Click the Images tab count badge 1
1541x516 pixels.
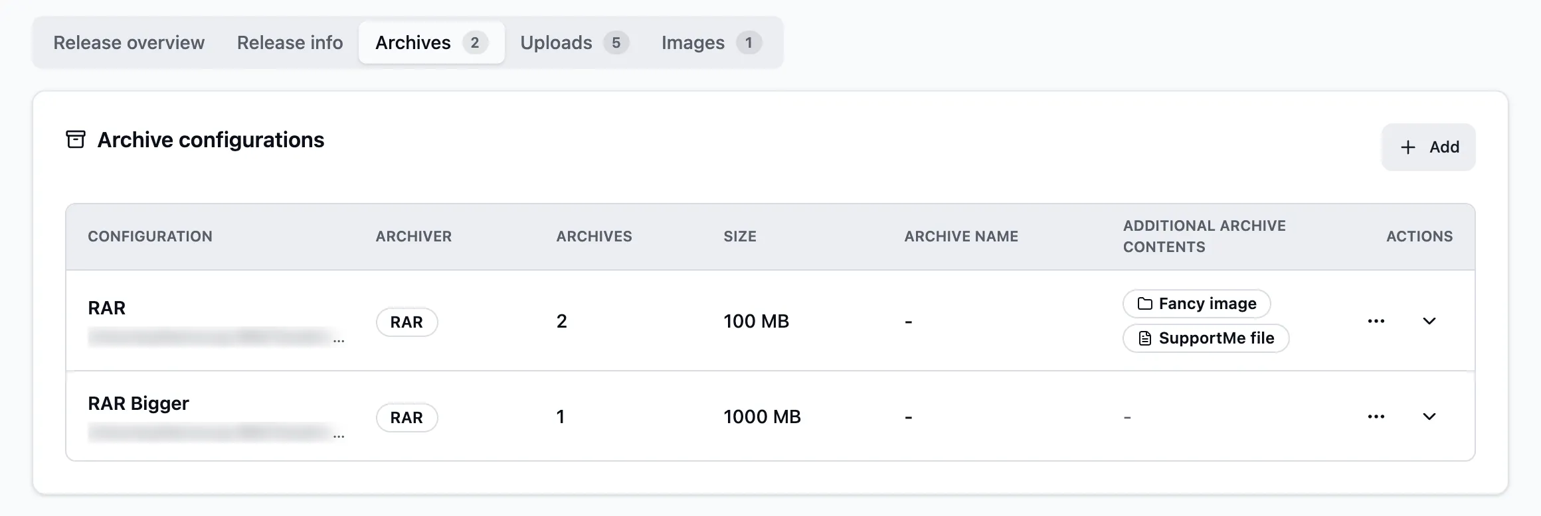(749, 42)
